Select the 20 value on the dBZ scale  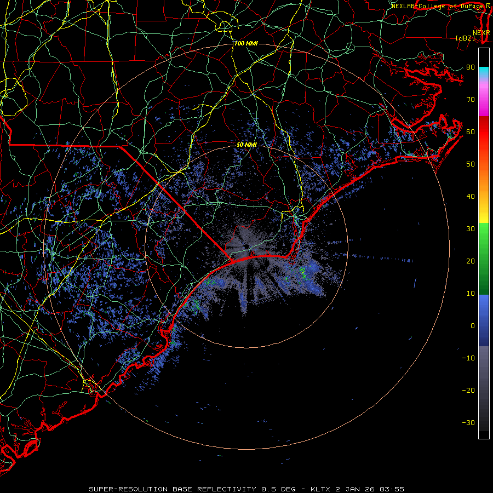point(471,261)
